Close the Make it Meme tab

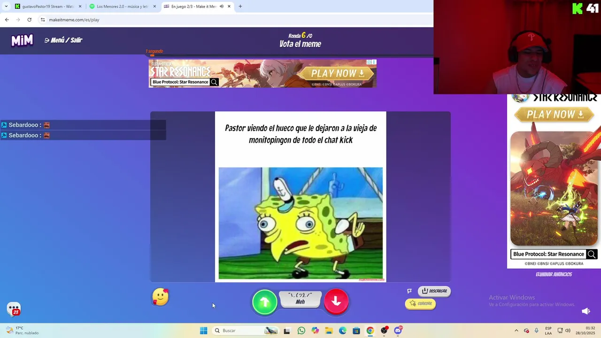tap(229, 7)
